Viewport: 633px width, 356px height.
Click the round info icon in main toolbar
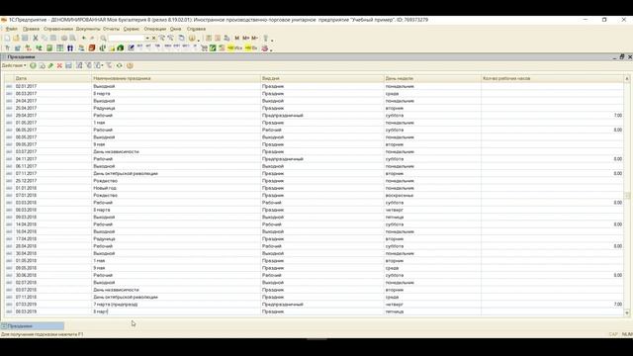(192, 38)
